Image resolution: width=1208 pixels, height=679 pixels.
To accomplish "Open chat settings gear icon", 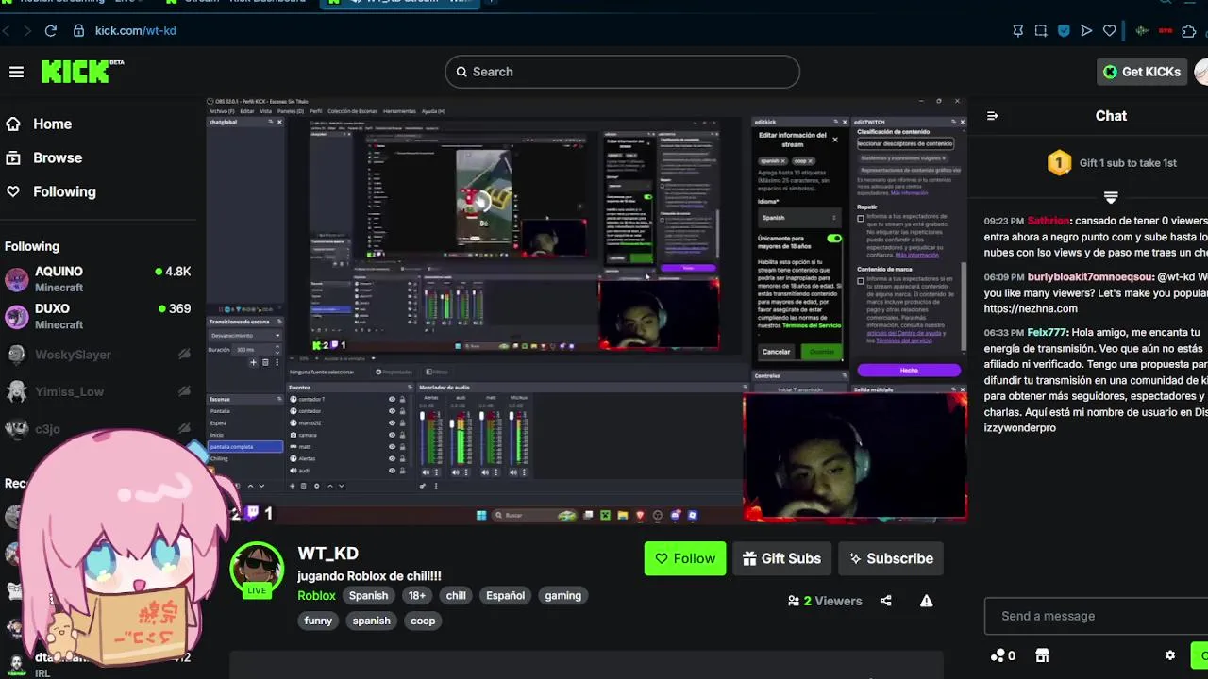I will [1170, 655].
